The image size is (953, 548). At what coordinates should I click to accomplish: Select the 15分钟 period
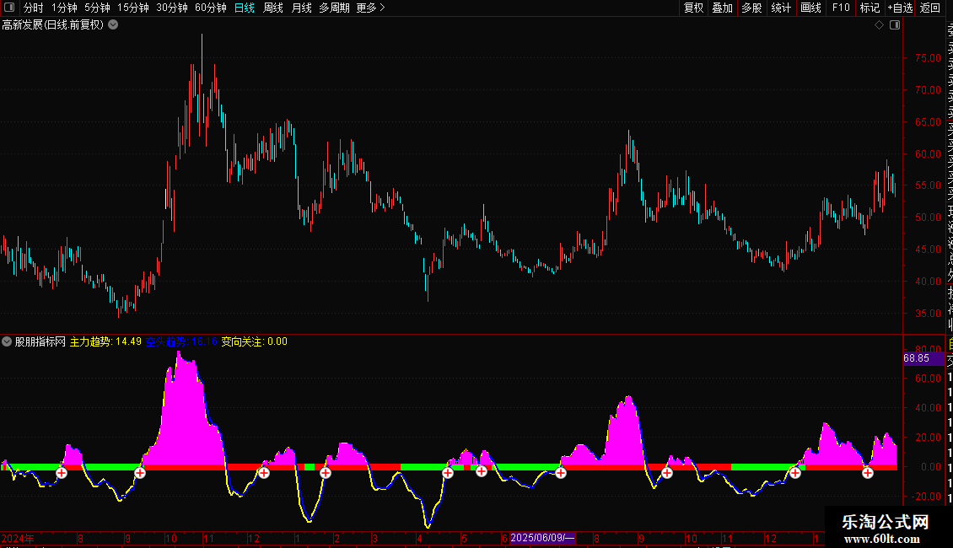coord(133,8)
